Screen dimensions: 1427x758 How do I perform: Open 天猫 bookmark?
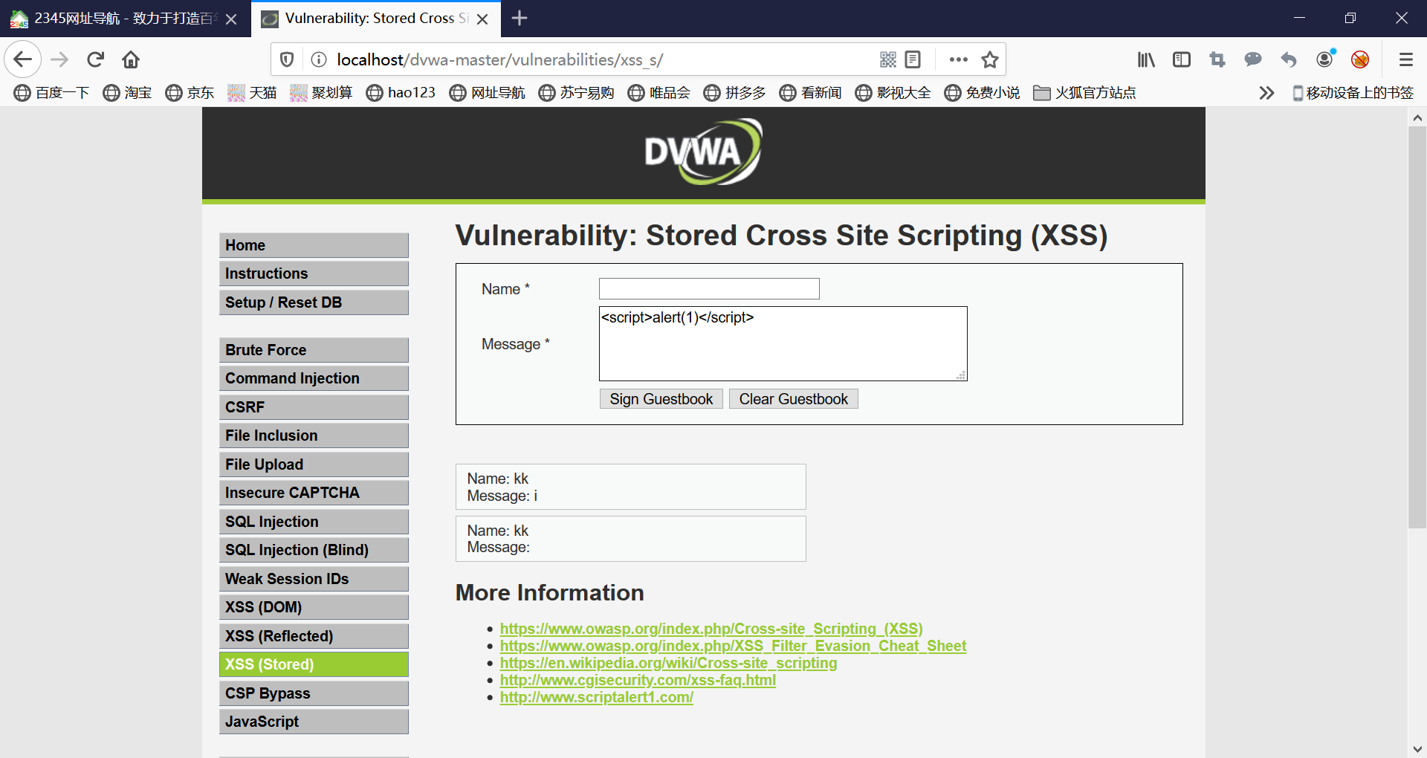pyautogui.click(x=252, y=93)
